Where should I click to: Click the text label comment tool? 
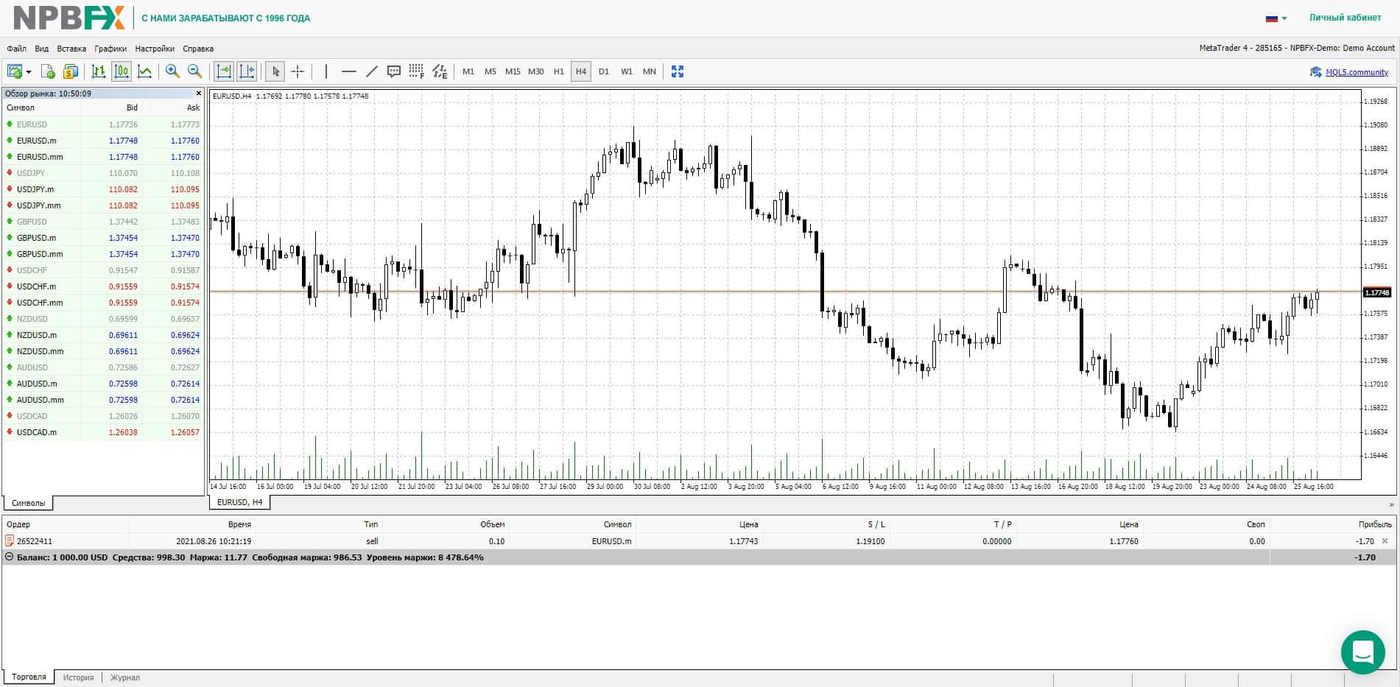(x=394, y=71)
